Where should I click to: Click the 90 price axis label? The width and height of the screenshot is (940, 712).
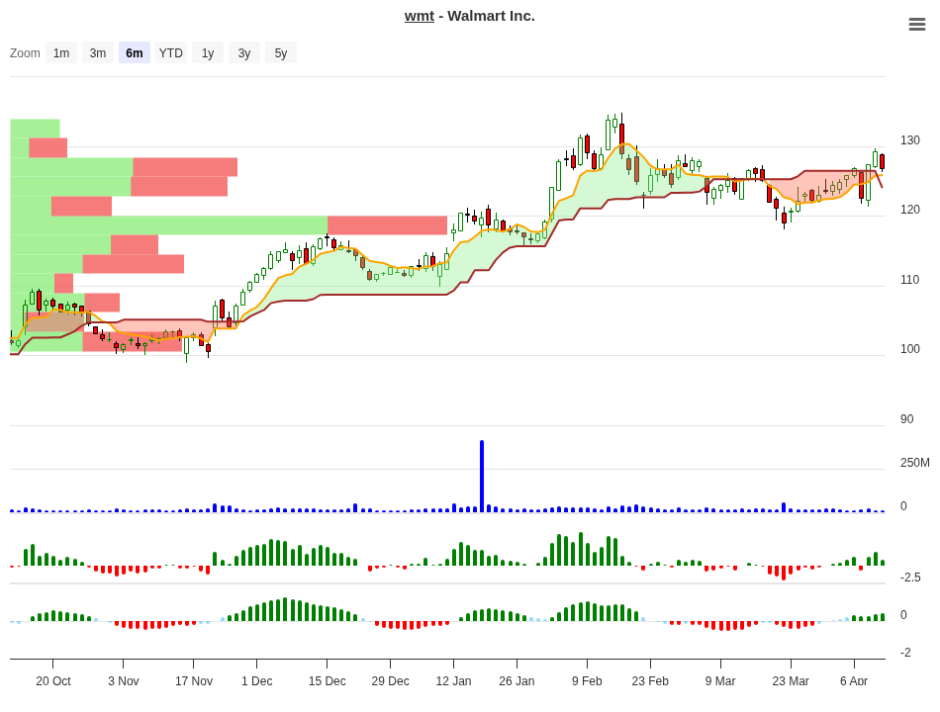point(907,419)
